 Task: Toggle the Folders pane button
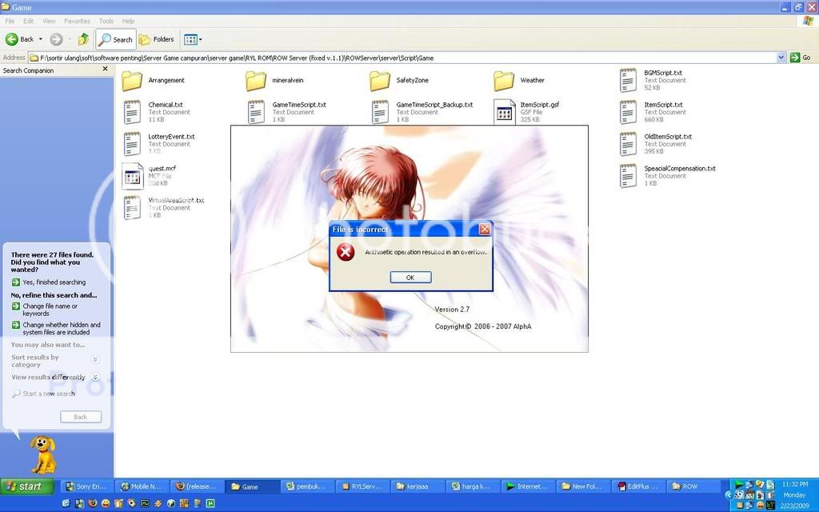[156, 39]
